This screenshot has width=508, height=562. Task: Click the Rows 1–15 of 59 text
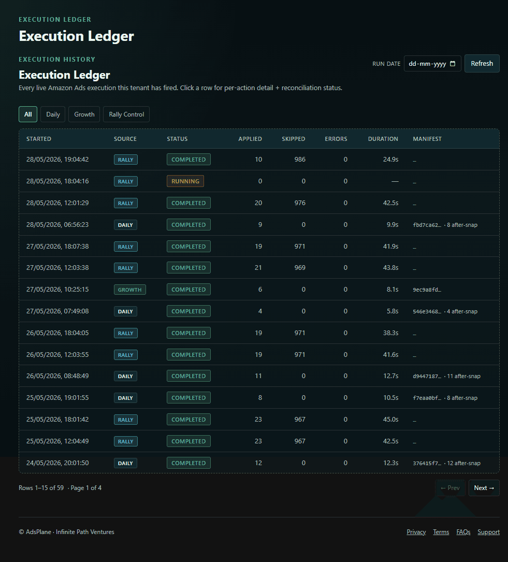point(41,488)
